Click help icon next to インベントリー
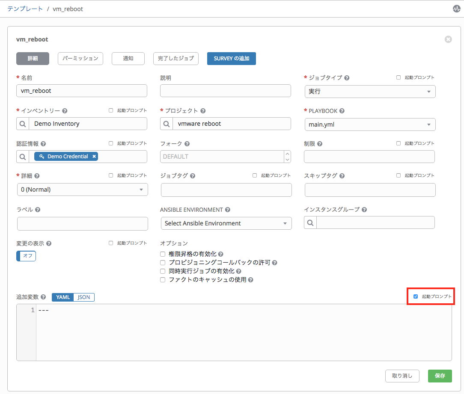This screenshot has height=394, width=464. coord(65,111)
